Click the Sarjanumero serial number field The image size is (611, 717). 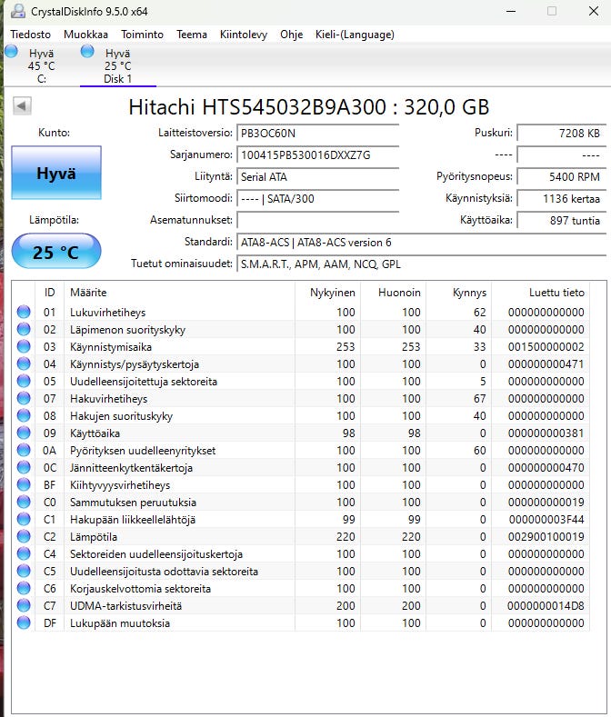317,154
